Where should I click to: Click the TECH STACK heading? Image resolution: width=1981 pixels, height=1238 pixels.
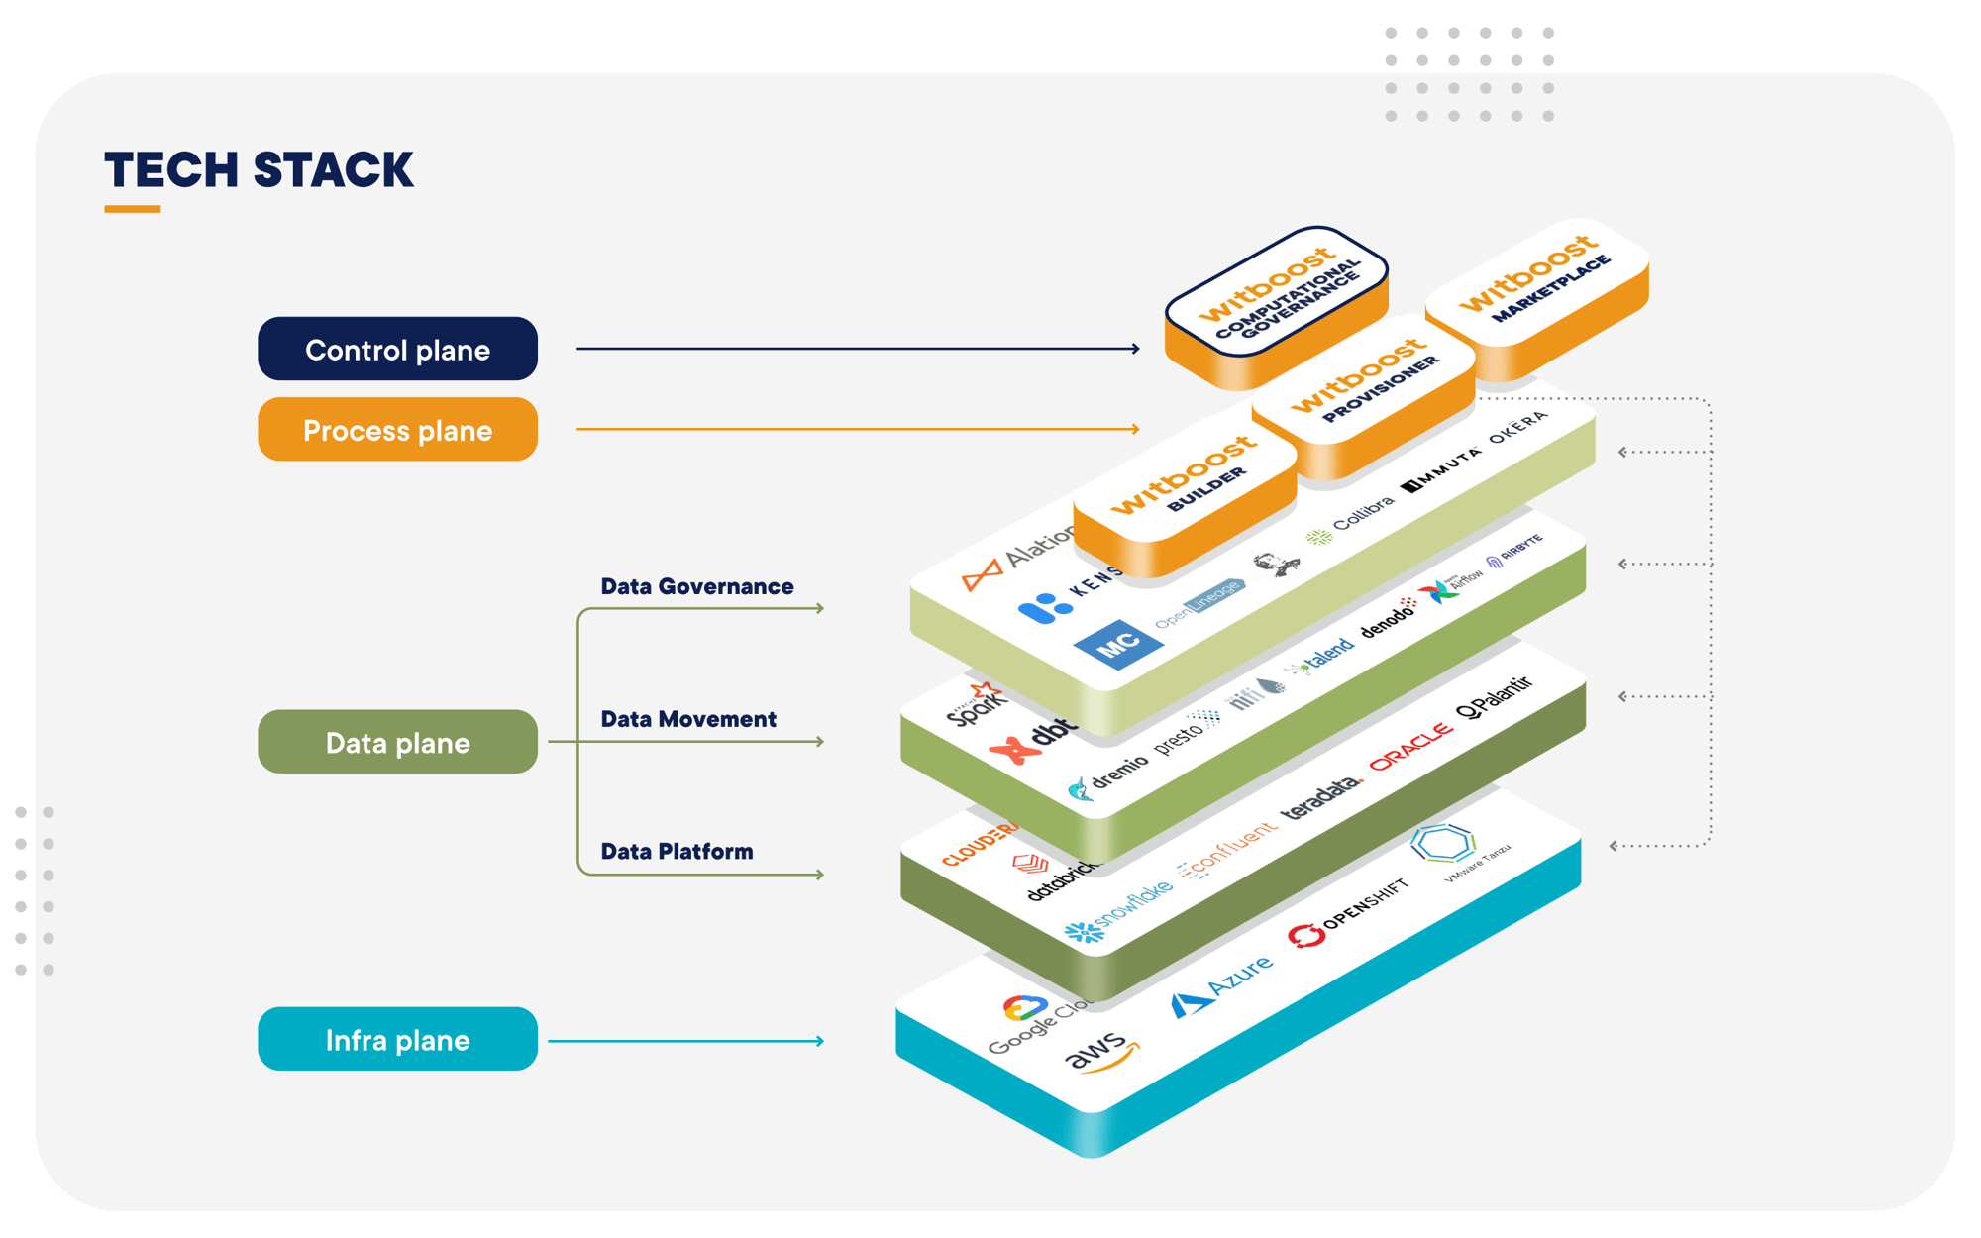click(259, 169)
